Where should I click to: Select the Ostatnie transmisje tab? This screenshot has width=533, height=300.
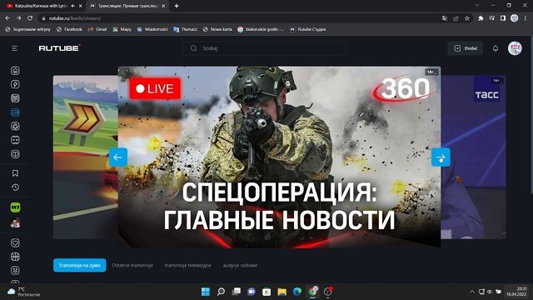pos(132,265)
